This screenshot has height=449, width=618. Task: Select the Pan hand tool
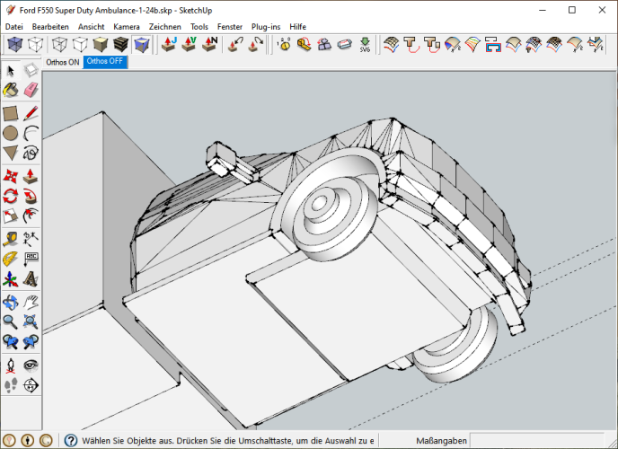point(31,302)
